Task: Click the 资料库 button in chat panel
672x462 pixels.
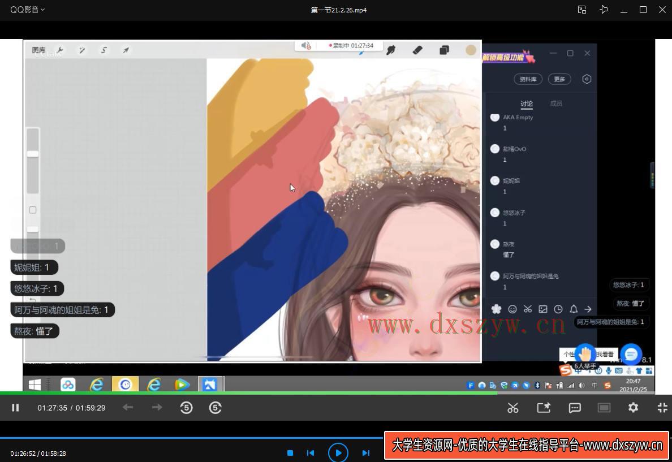Action: click(528, 79)
